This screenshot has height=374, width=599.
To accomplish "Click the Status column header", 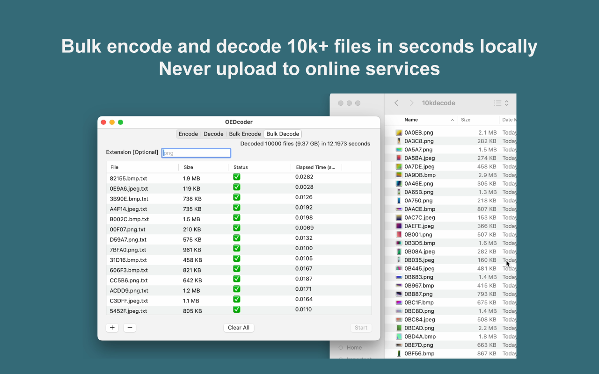I will (x=259, y=167).
